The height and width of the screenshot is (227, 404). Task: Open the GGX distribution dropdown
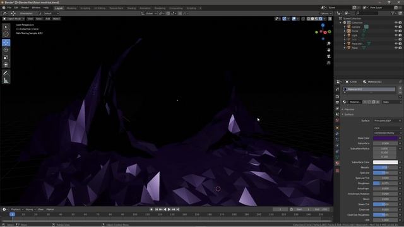387,128
